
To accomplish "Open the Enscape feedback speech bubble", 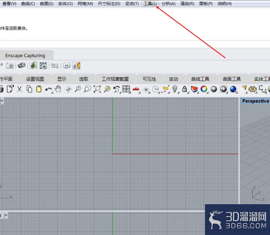I will click(x=67, y=65).
